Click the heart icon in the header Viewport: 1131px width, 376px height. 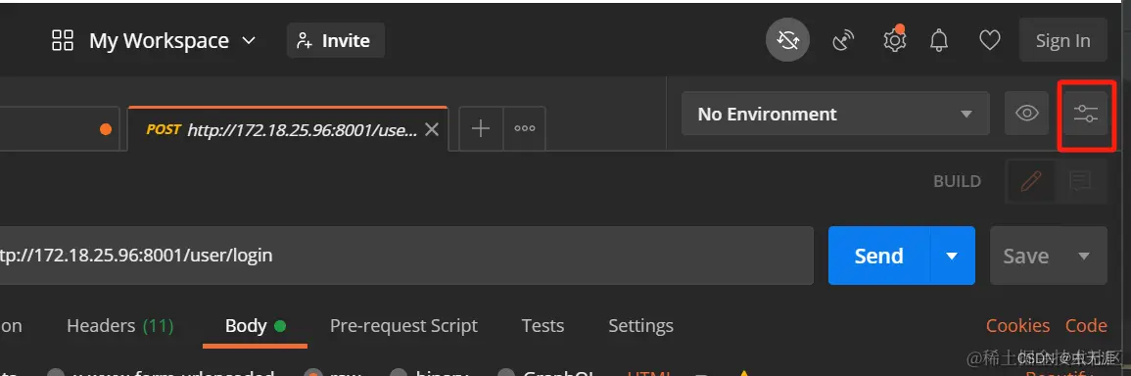989,41
